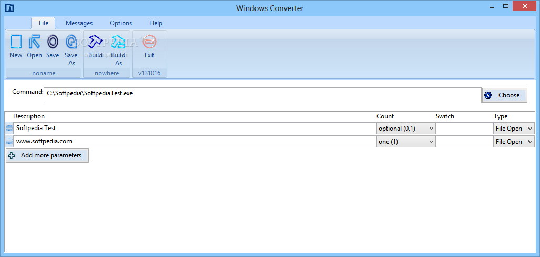Image resolution: width=540 pixels, height=257 pixels.
Task: Minimize the Windows Converter window
Action: pyautogui.click(x=491, y=6)
